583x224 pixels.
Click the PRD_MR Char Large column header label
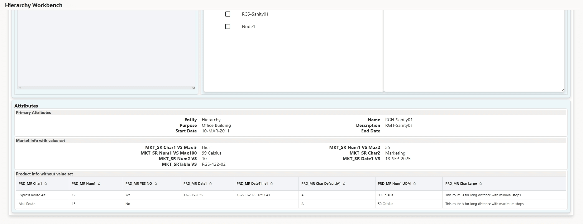point(461,184)
